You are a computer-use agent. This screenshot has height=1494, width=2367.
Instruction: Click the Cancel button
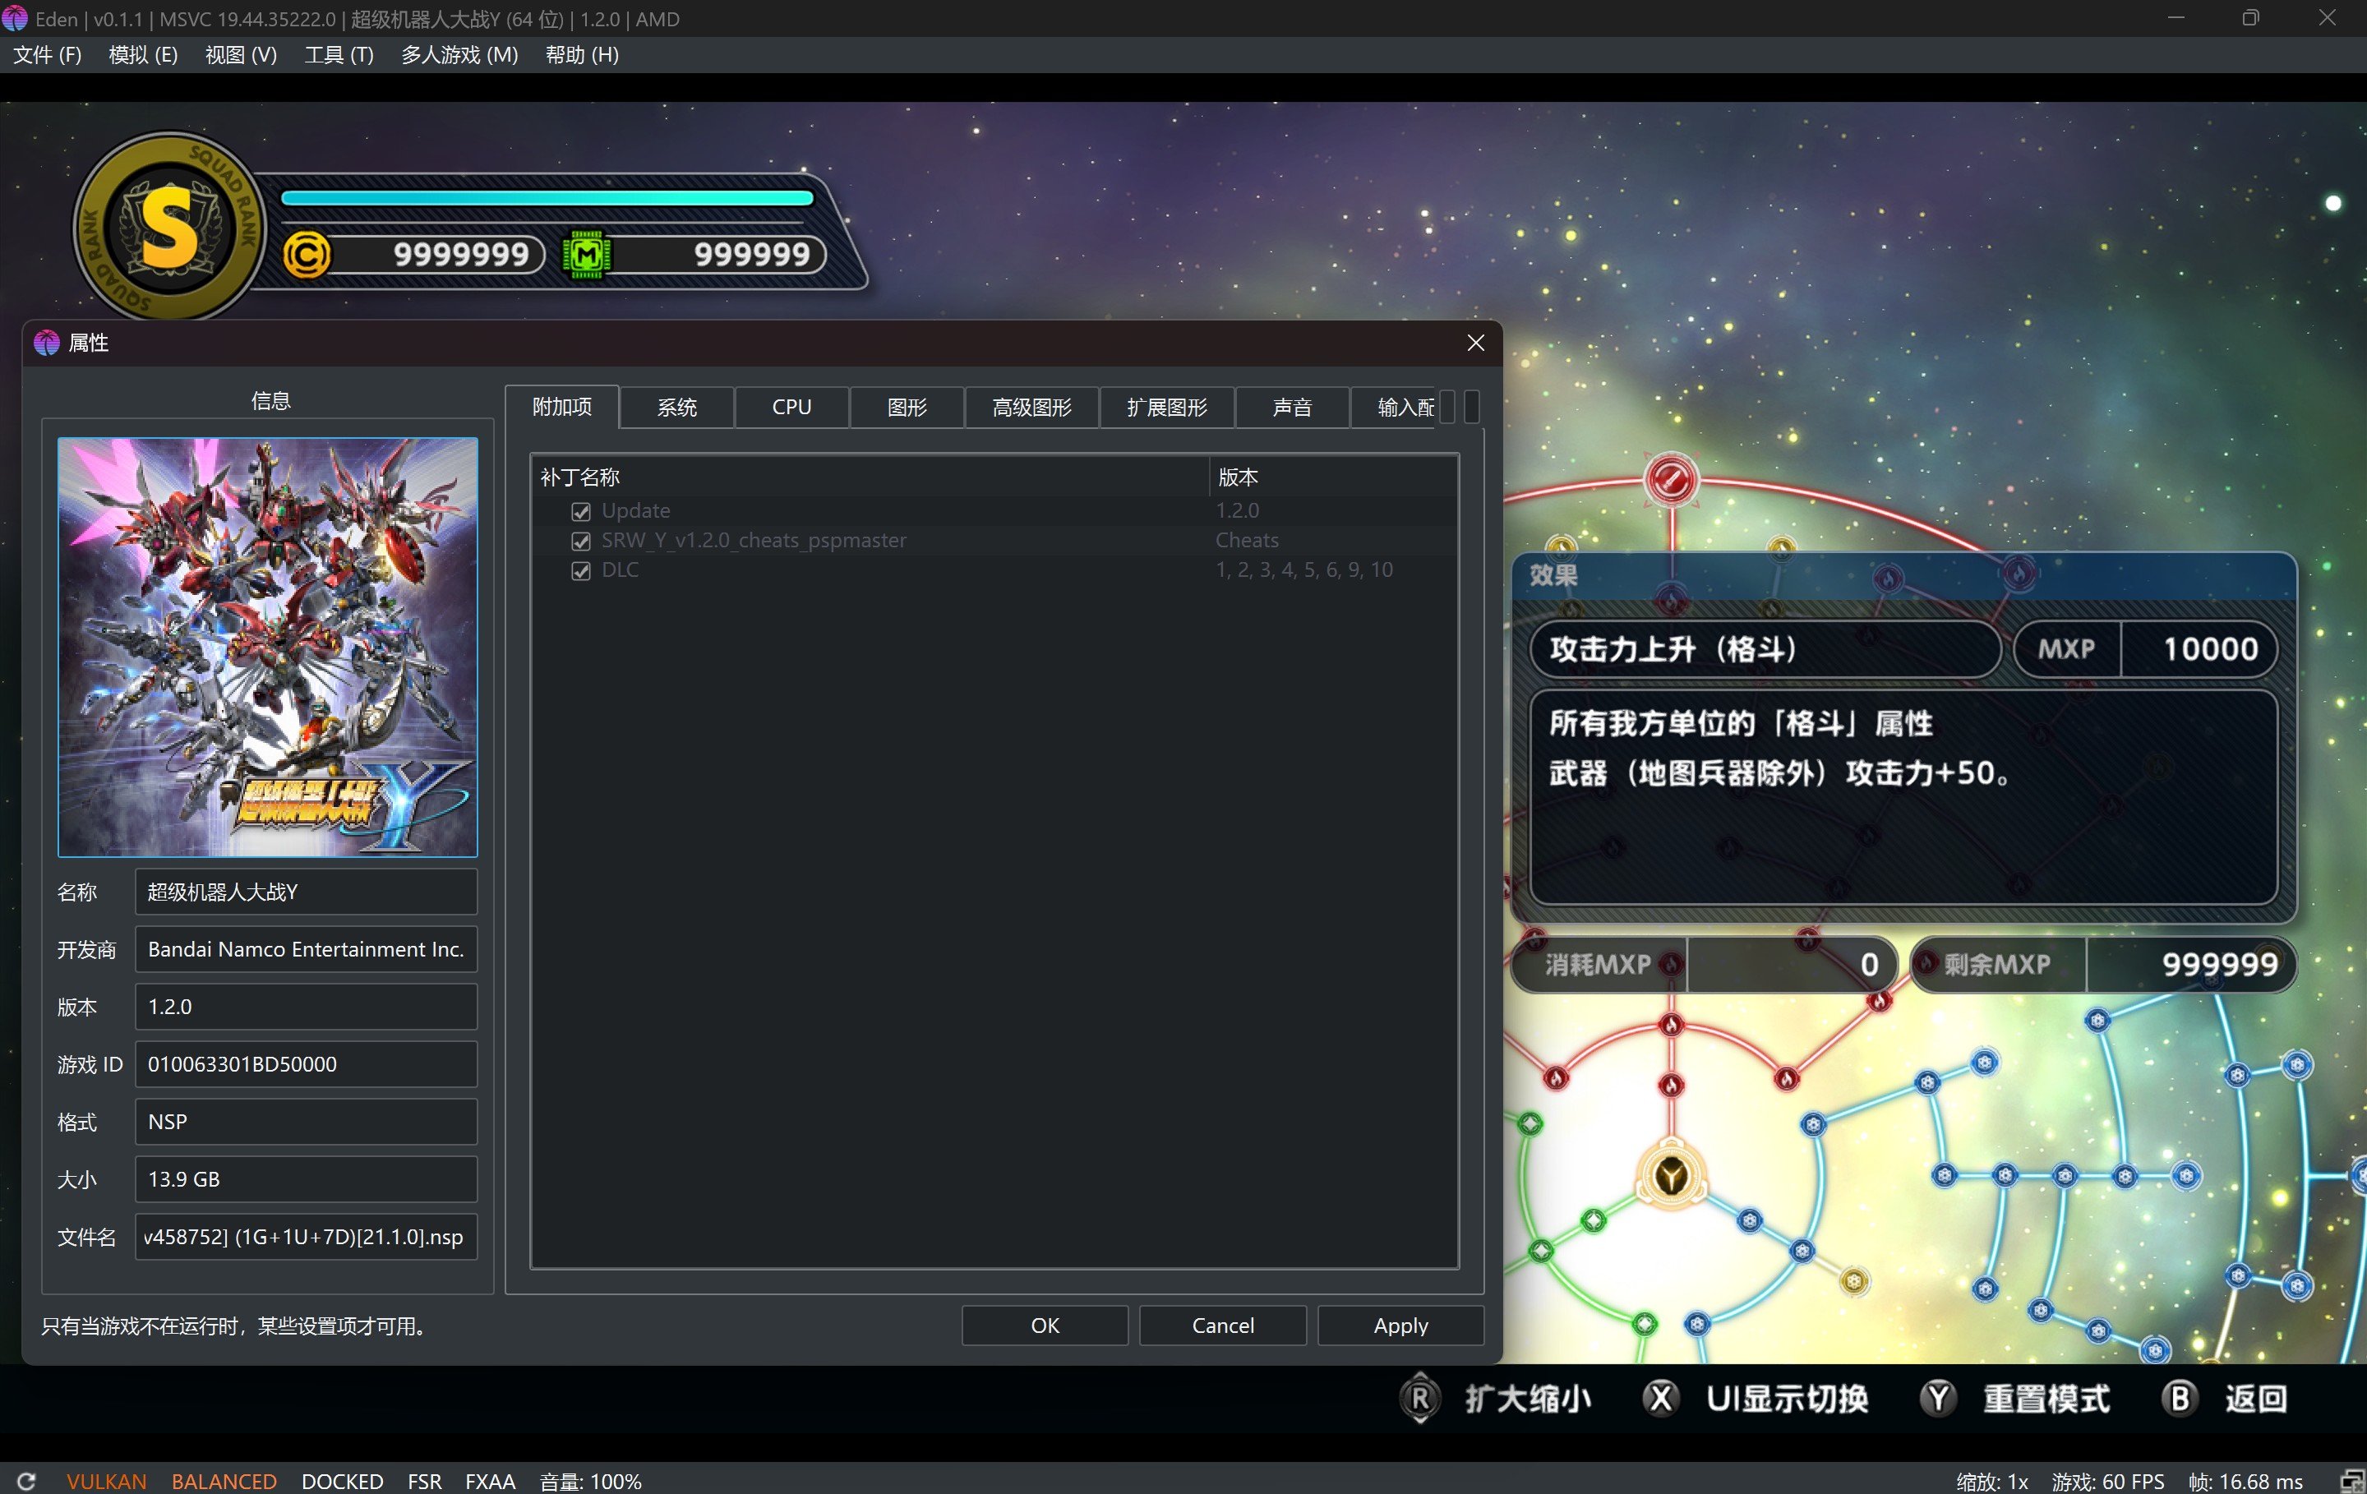(x=1223, y=1325)
